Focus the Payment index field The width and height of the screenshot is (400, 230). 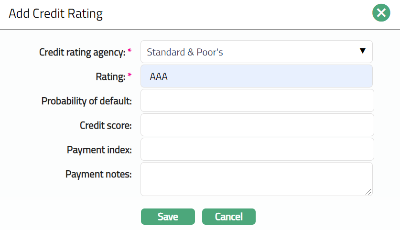point(256,150)
